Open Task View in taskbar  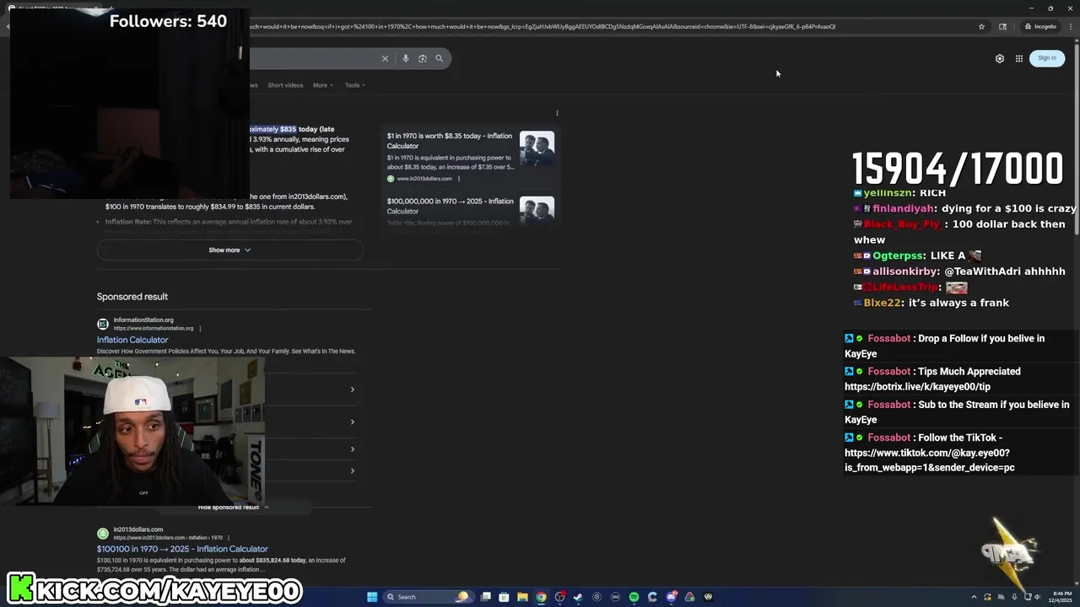486,597
